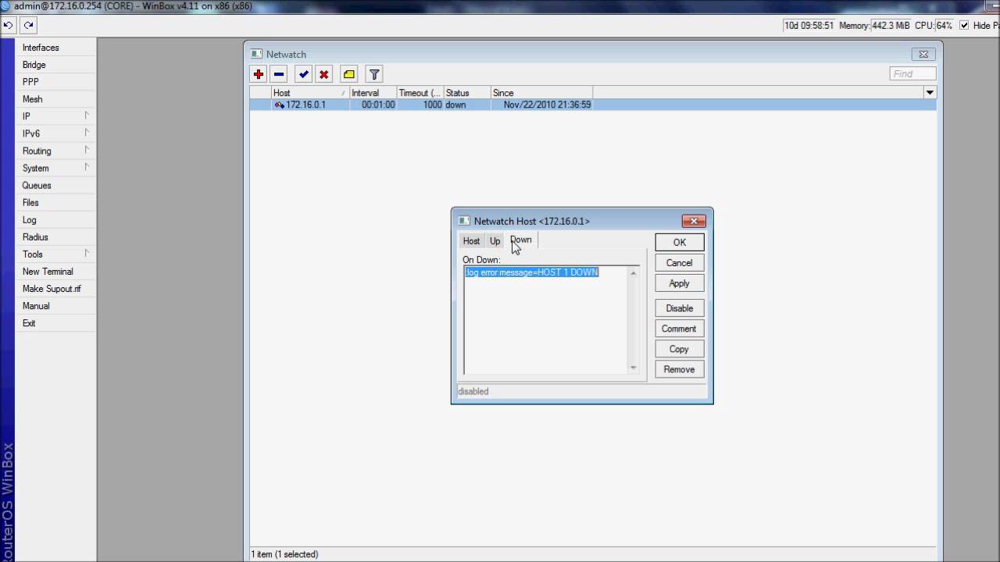This screenshot has height=562, width=1000.
Task: Open the Queues menu item
Action: click(x=56, y=185)
